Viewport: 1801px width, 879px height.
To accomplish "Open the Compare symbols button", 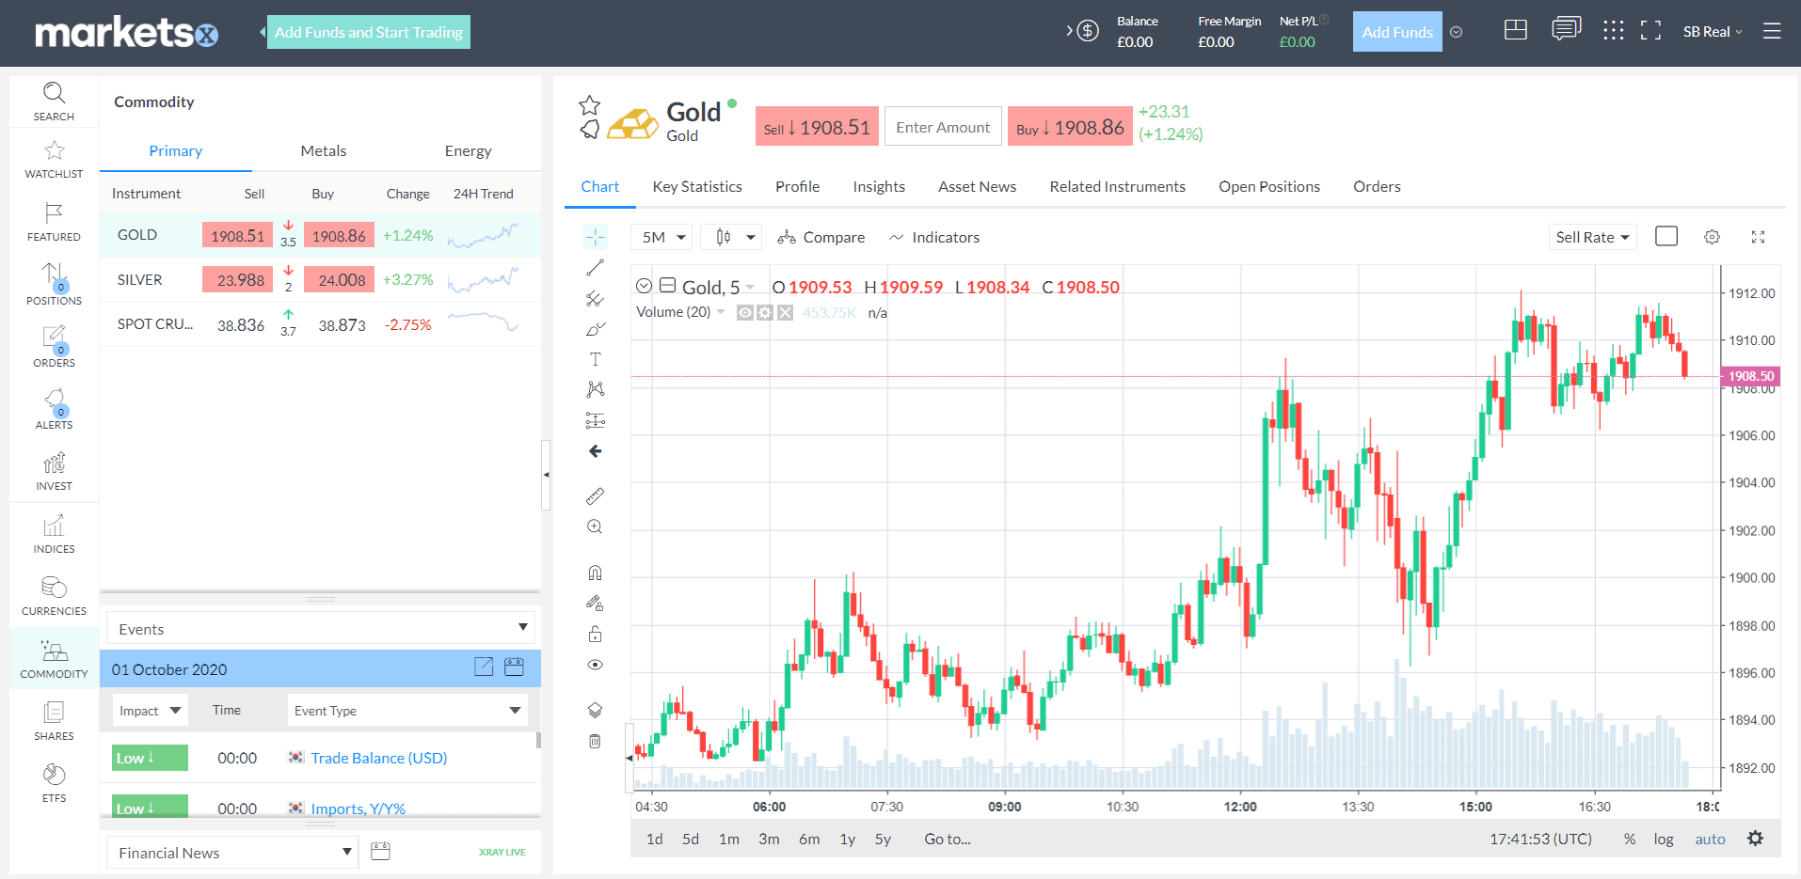I will 821,237.
